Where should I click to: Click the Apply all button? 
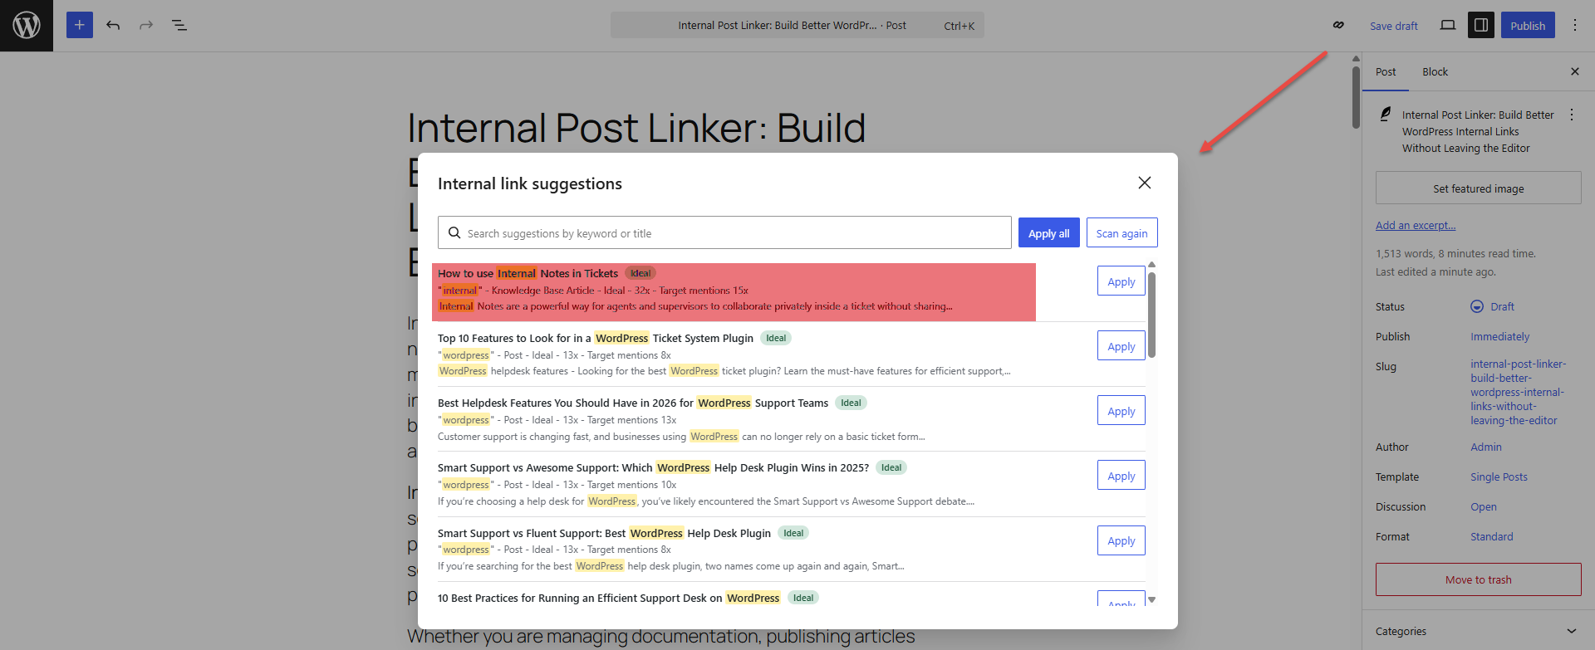point(1049,232)
